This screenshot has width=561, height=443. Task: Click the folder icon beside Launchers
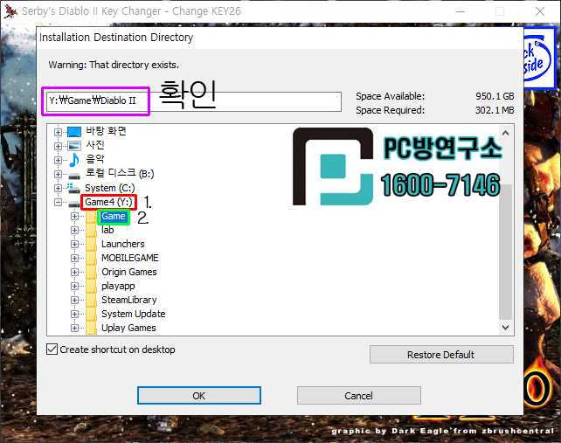[91, 244]
